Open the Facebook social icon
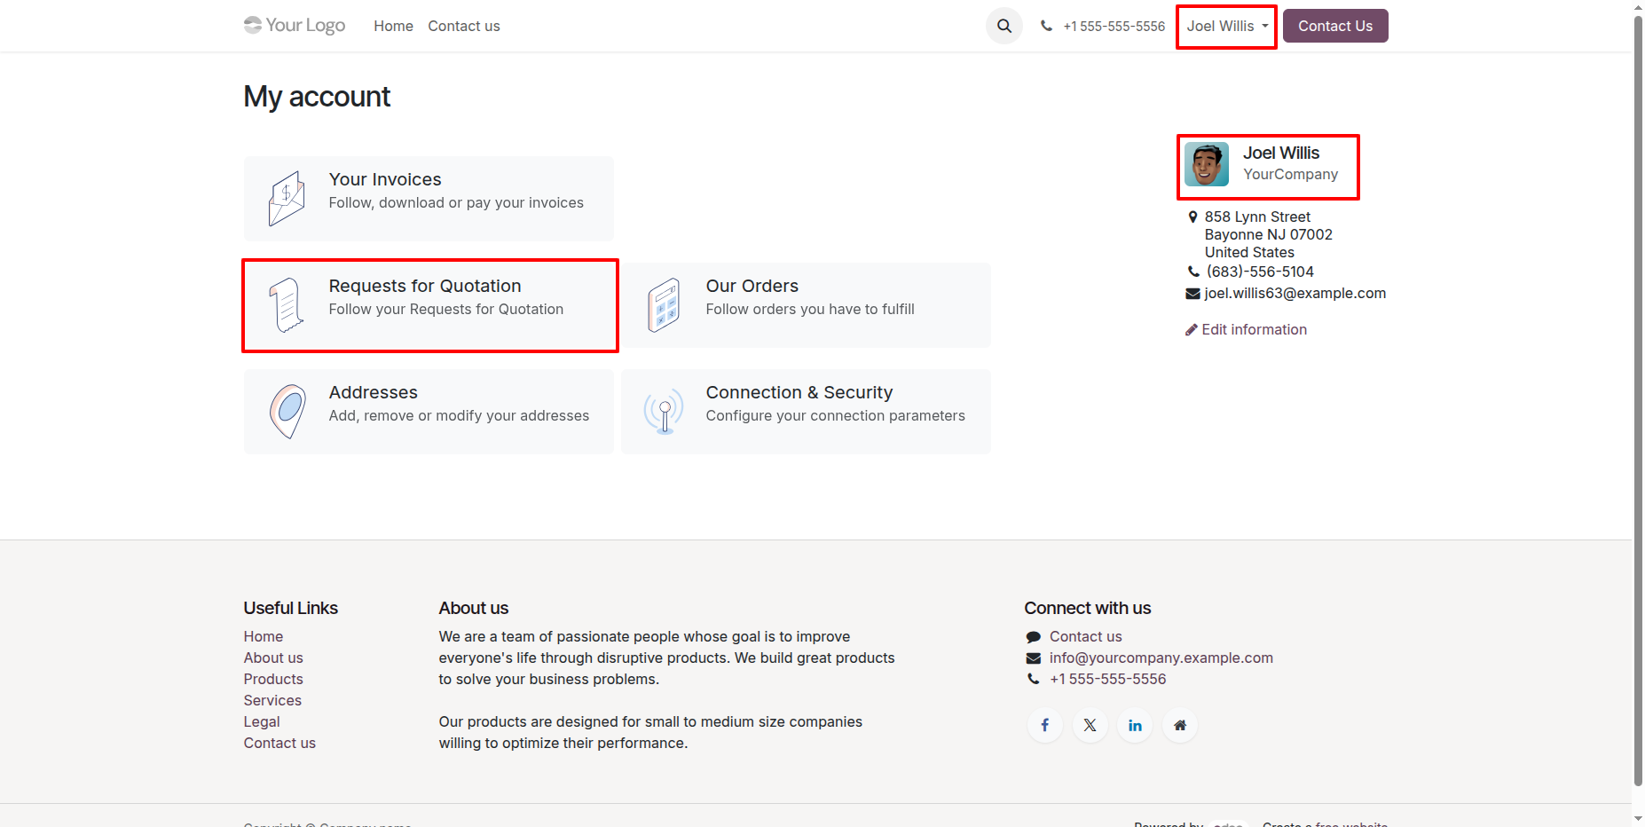The image size is (1645, 827). 1045,725
